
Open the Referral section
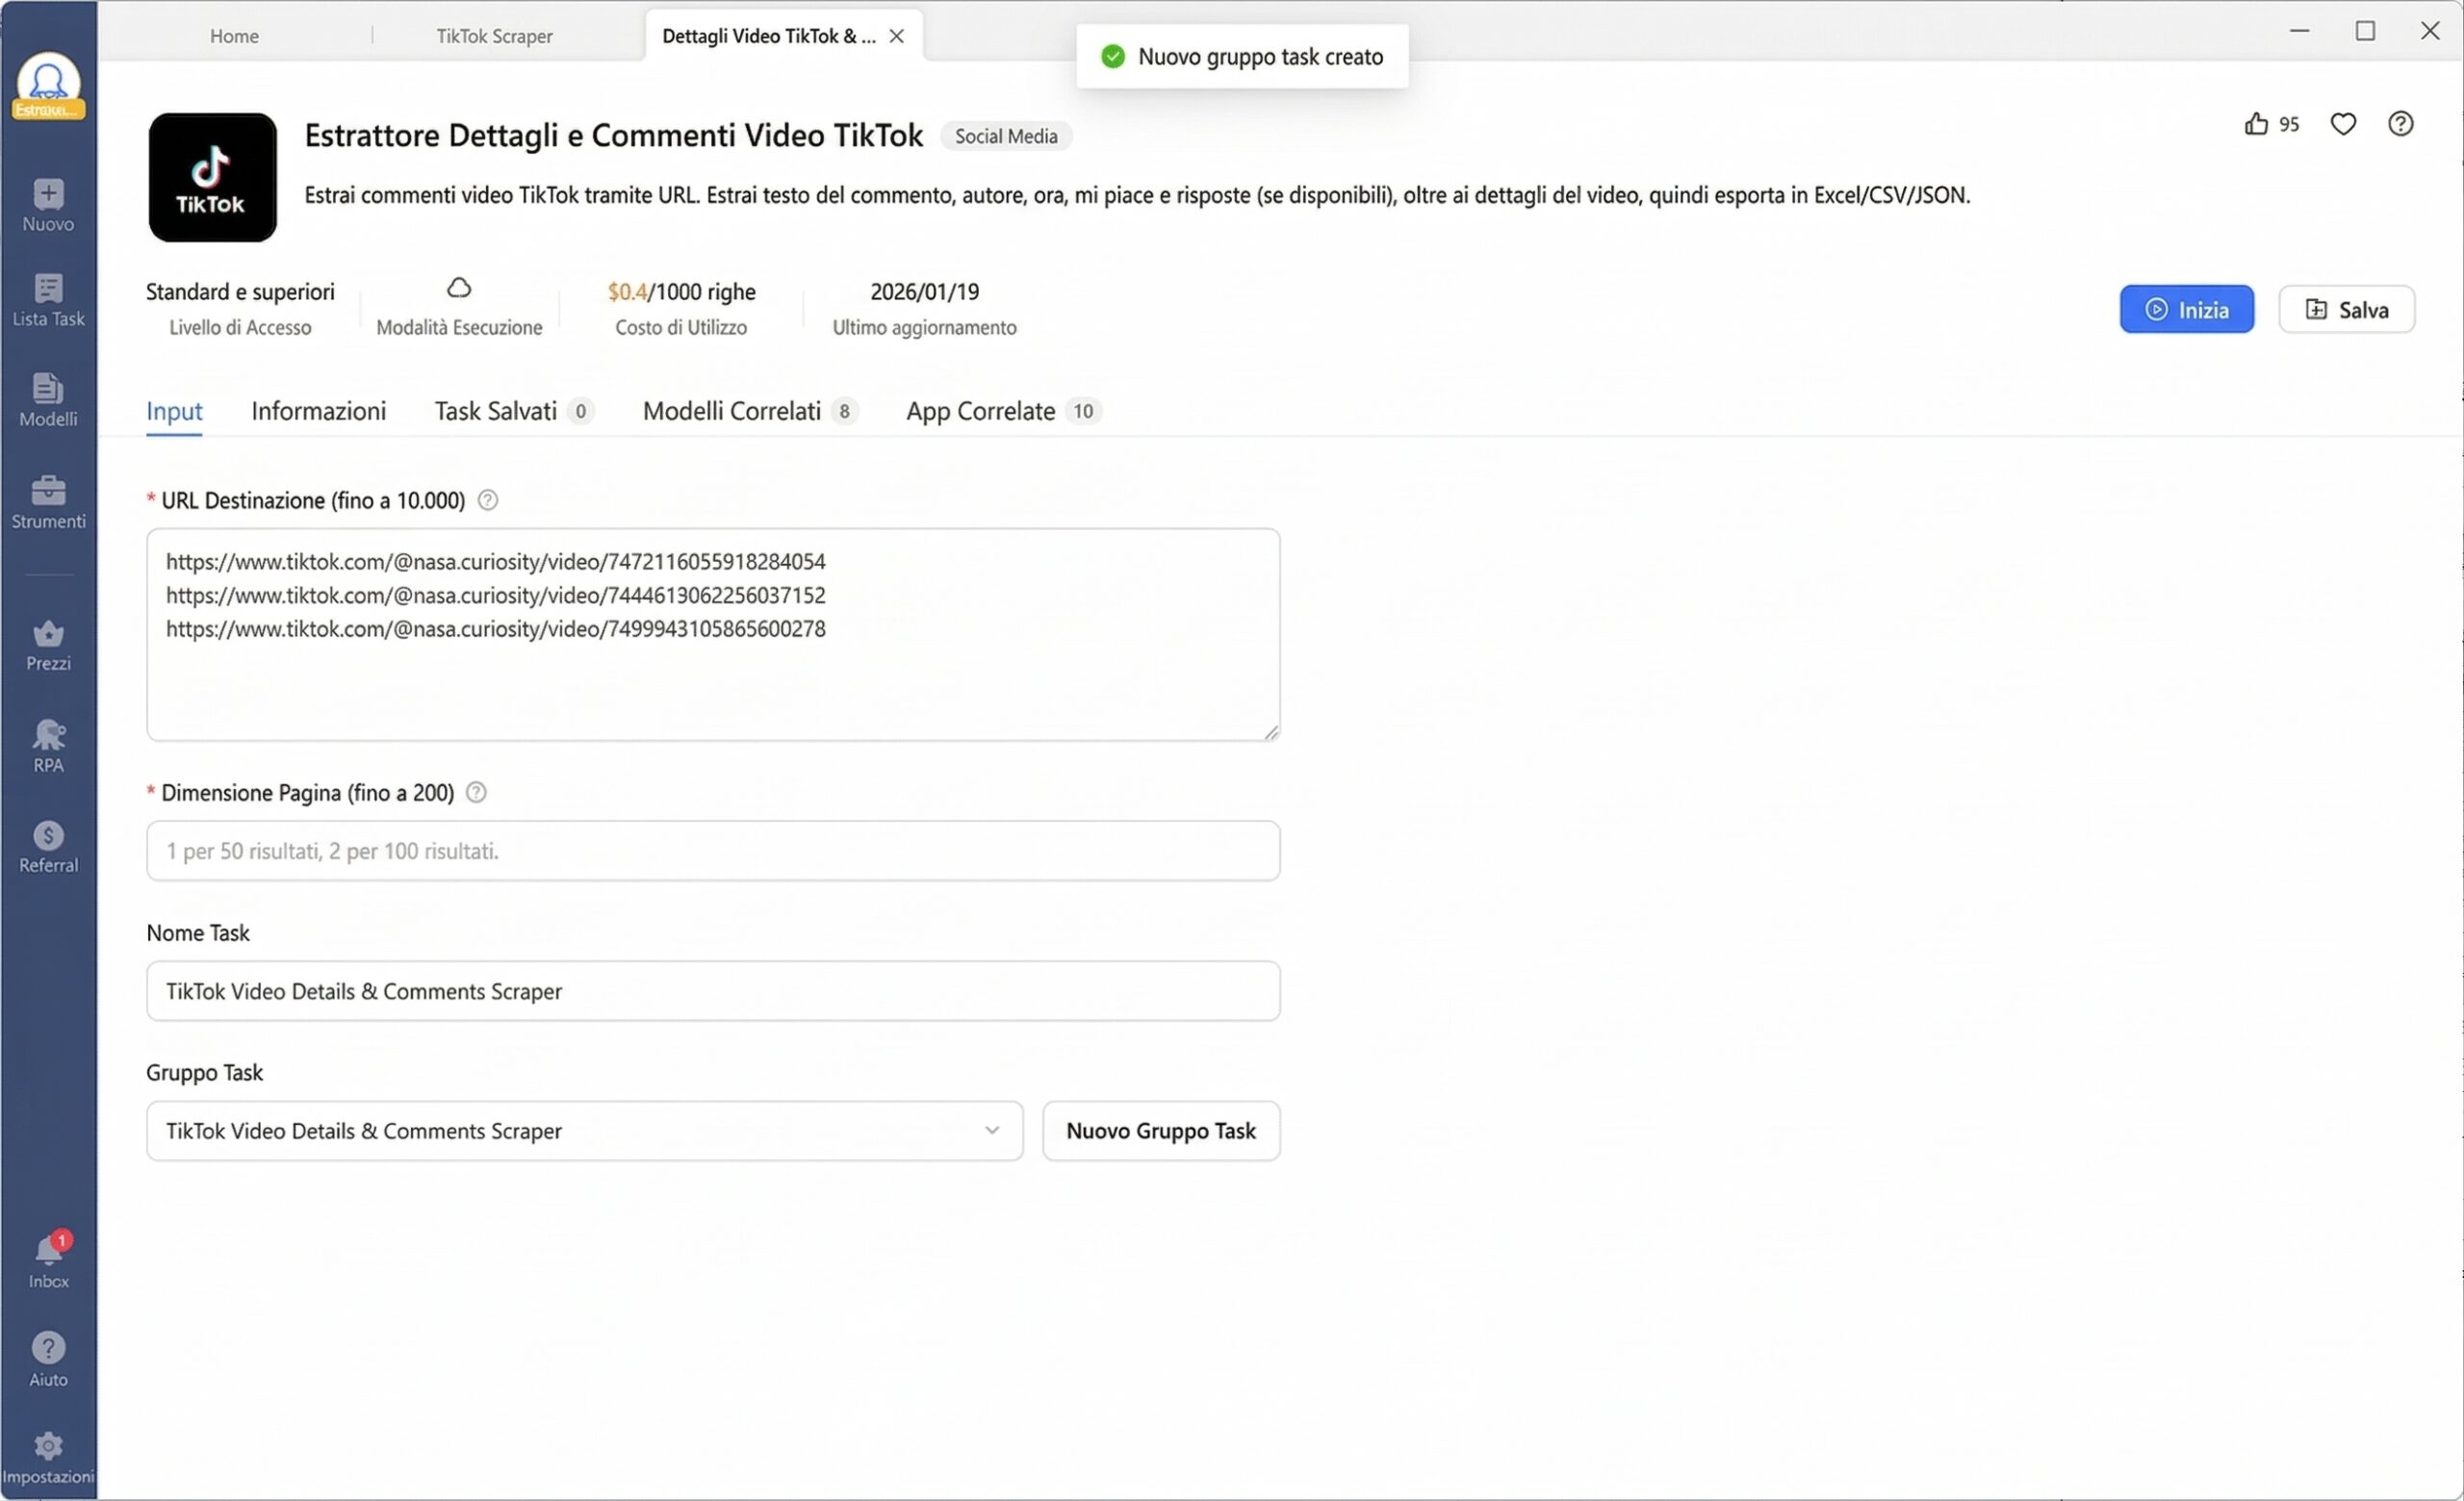[48, 845]
